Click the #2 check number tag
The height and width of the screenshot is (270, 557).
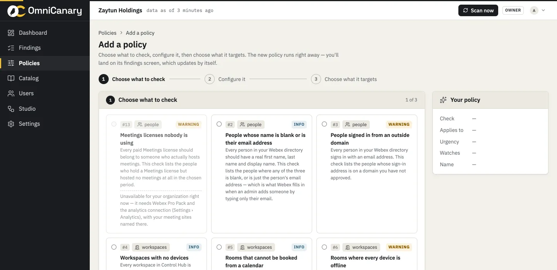click(x=230, y=125)
